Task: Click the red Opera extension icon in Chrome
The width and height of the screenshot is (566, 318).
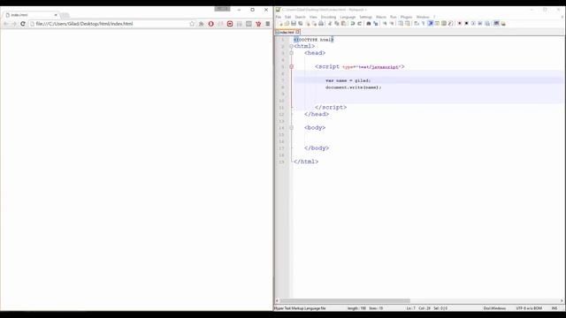Action: point(210,24)
